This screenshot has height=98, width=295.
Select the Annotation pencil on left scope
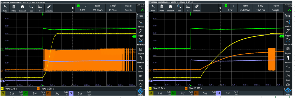[x=49, y=8]
